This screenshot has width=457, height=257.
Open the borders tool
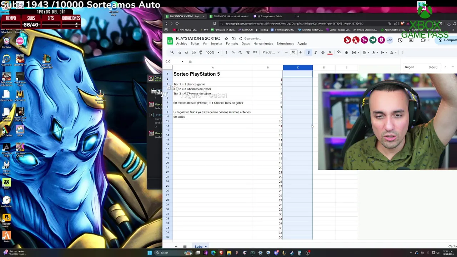click(x=346, y=52)
